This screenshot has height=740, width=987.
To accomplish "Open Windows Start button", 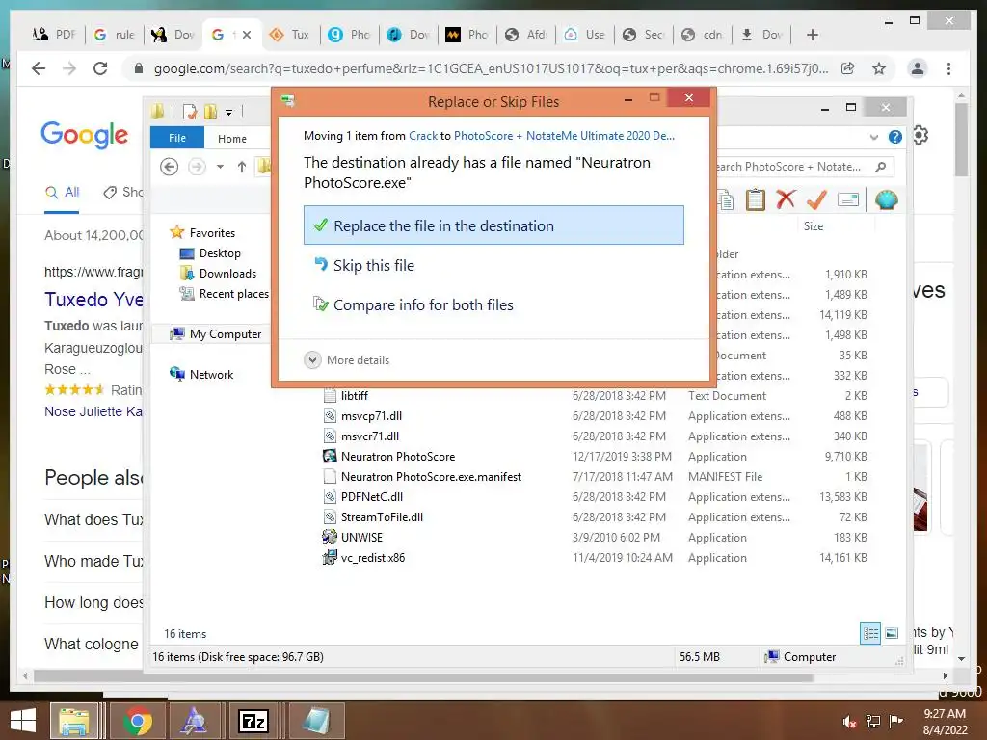I will 23,721.
